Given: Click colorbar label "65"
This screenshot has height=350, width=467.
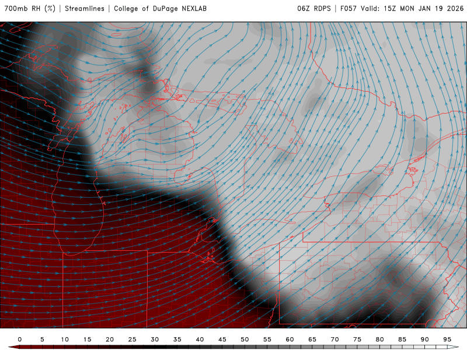Looking at the screenshot, I should [312, 339].
